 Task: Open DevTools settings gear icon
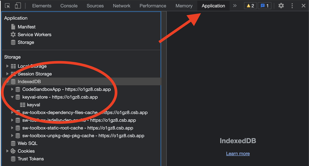point(281,6)
